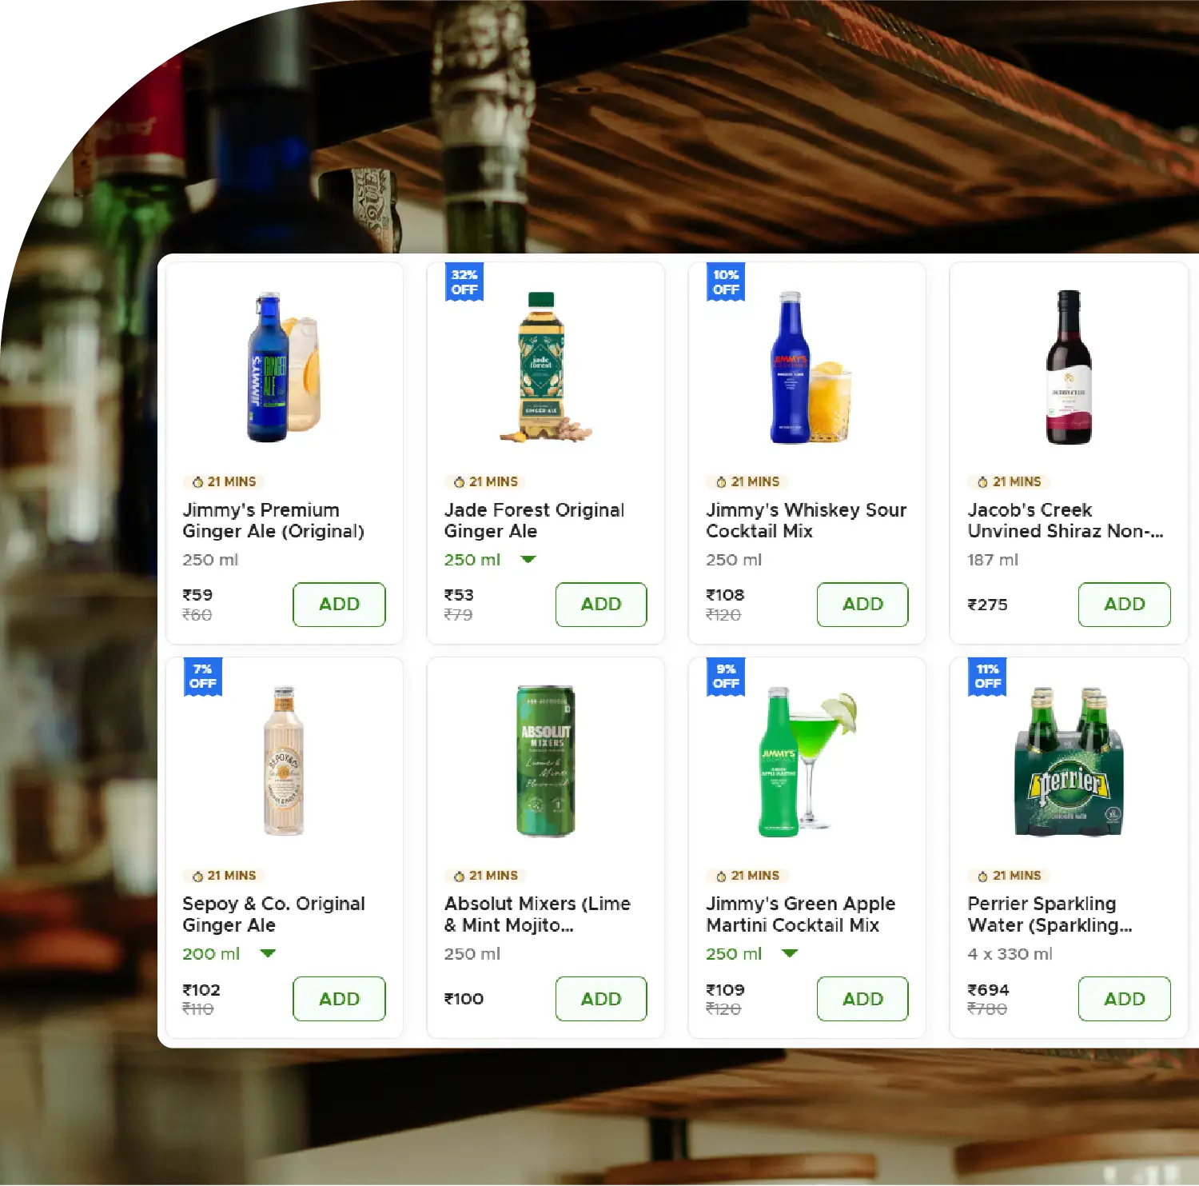Open Jade Forest Ginger Ale product image
The image size is (1199, 1186).
tap(546, 367)
